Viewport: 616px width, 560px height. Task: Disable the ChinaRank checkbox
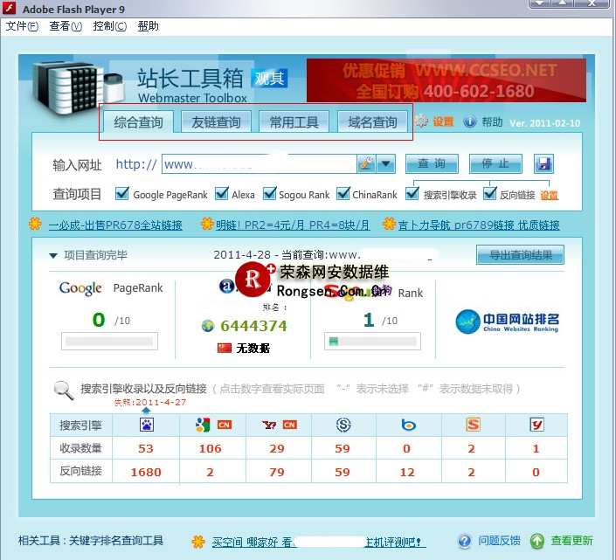(x=343, y=194)
